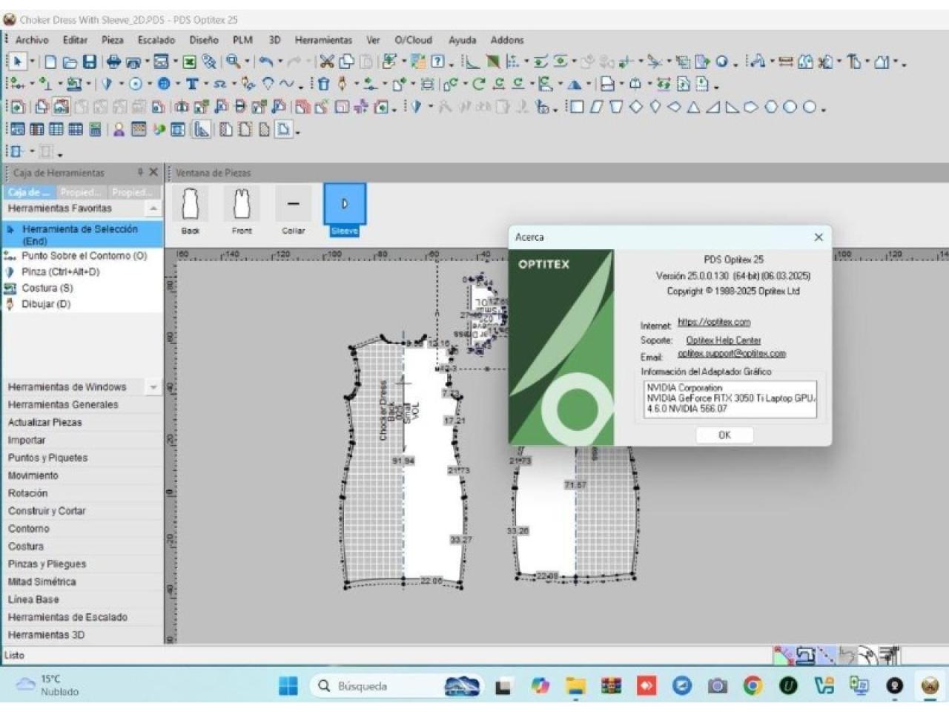
Task: Click the Undo arrow icon
Action: tap(266, 62)
